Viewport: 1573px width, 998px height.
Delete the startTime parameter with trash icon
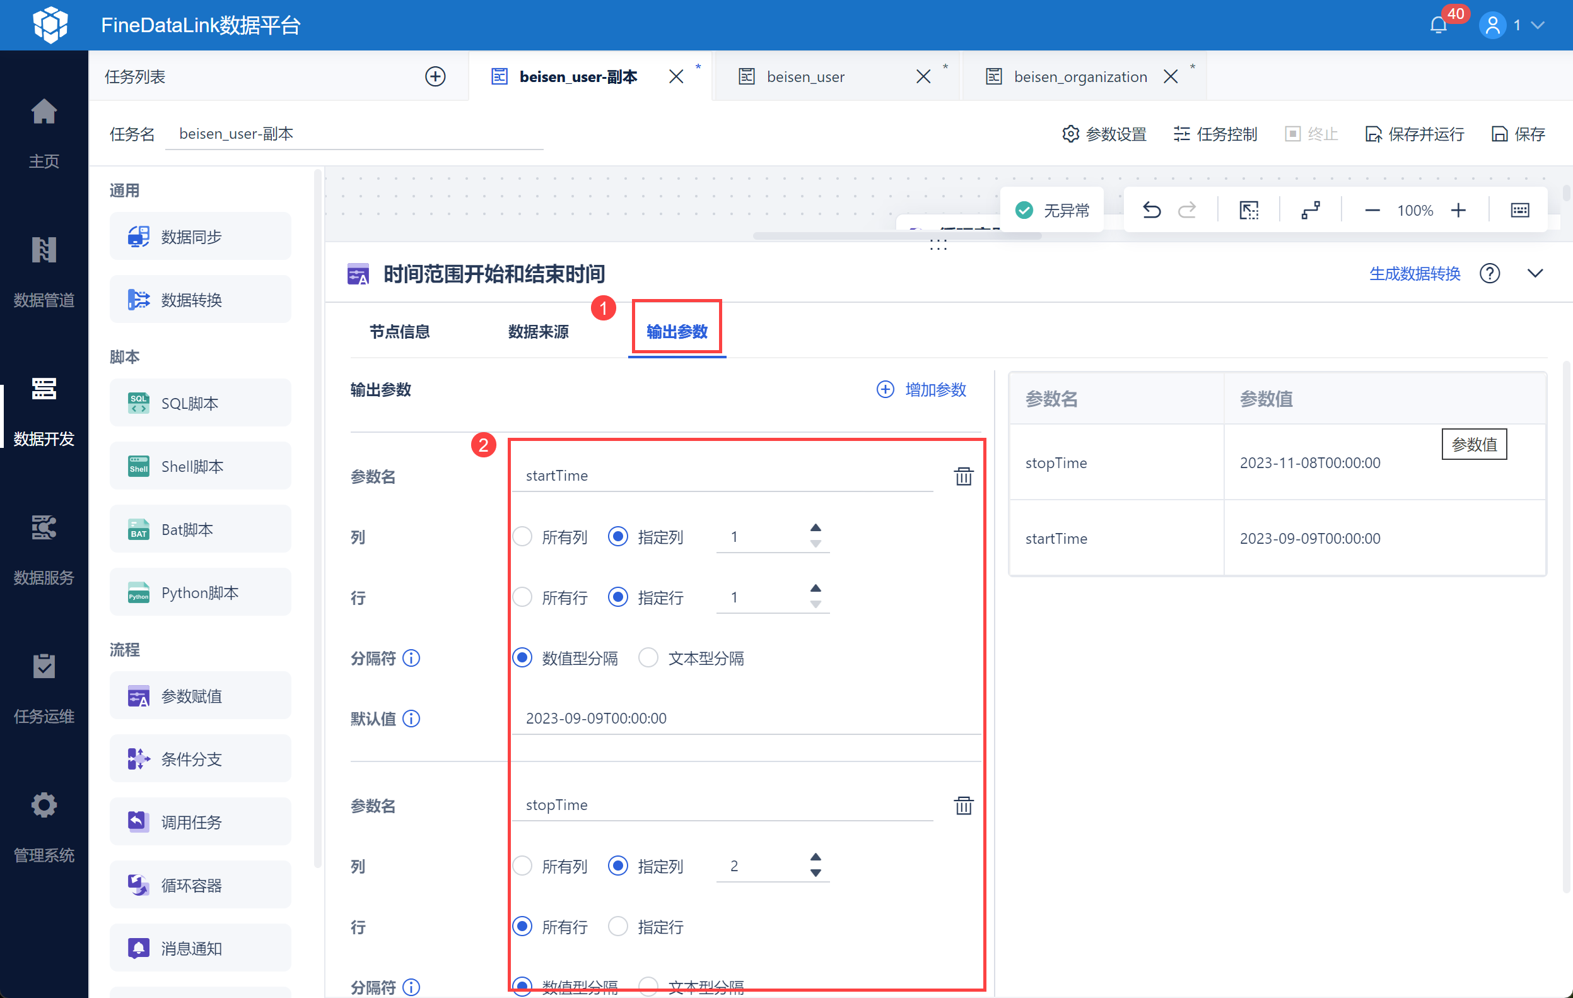pyautogui.click(x=963, y=476)
